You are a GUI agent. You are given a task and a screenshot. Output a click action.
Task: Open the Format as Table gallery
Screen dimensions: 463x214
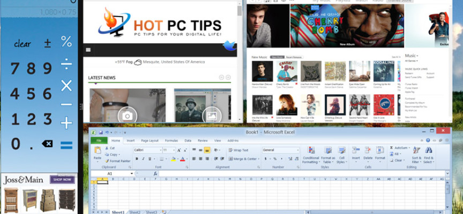[328, 155]
